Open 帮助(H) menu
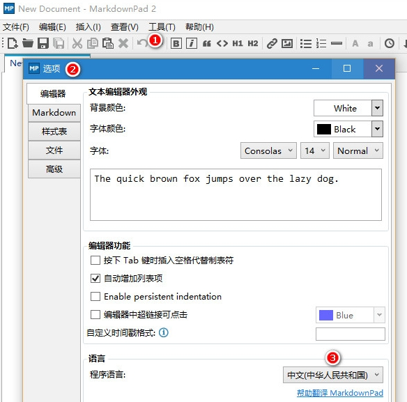Screen dimensions: 407x402 coord(199,27)
